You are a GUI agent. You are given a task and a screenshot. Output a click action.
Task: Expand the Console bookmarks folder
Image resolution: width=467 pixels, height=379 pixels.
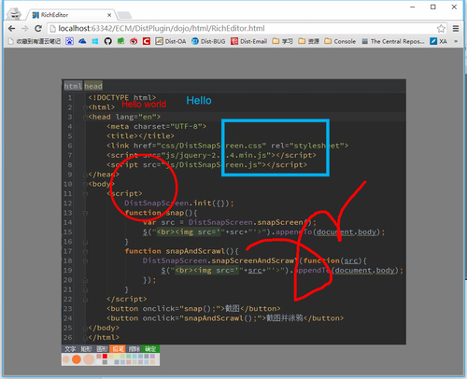click(340, 41)
